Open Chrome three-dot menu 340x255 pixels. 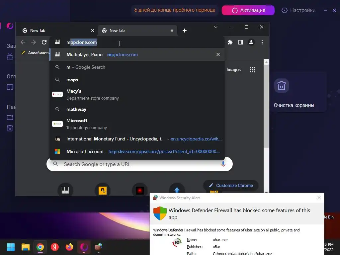tap(262, 42)
